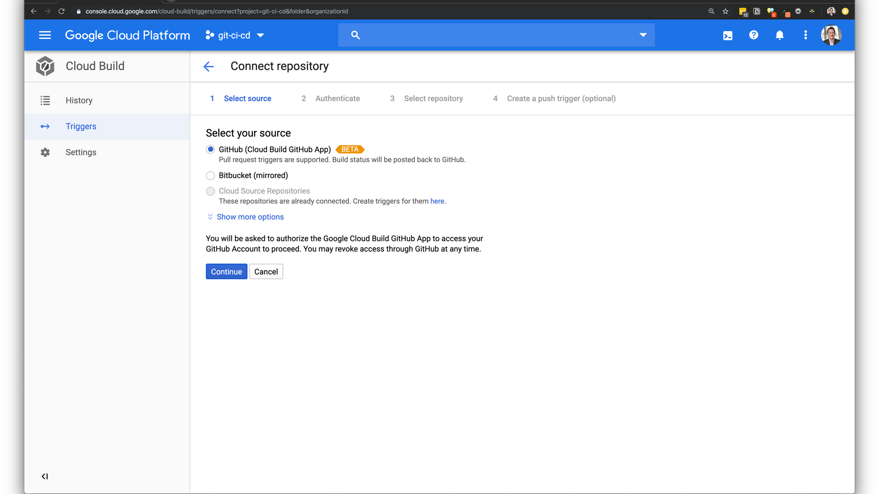Open Settings in the sidebar

(x=81, y=152)
